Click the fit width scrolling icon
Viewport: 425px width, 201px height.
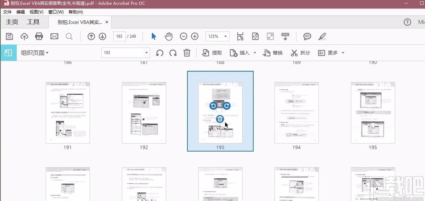240,36
